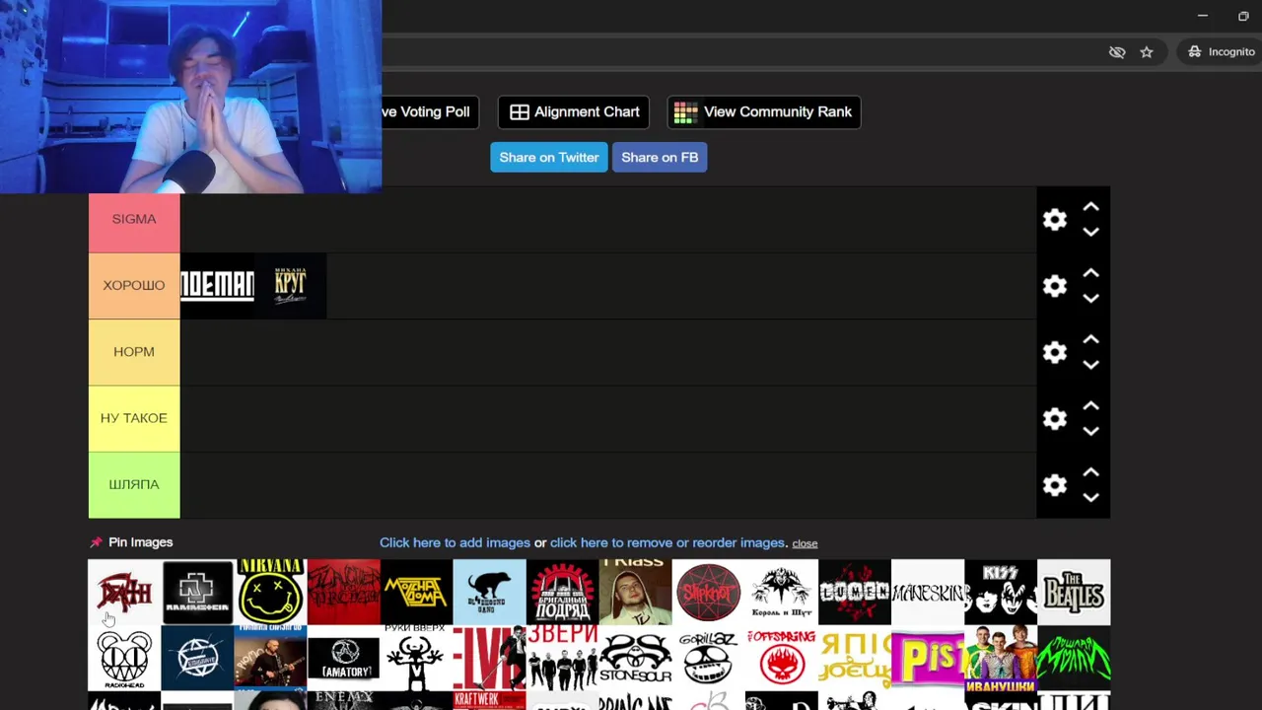The width and height of the screenshot is (1262, 710).
Task: Select the Lumen logo
Action: coord(854,592)
